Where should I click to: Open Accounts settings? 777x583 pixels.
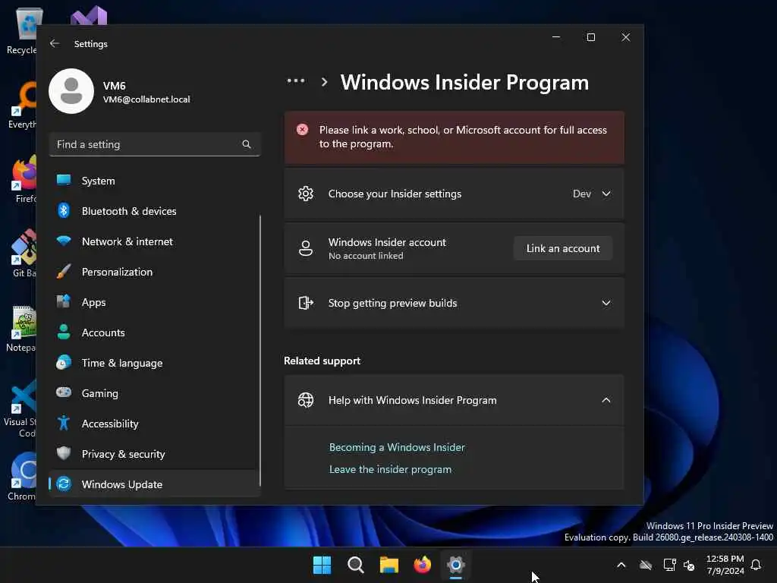[155, 332]
